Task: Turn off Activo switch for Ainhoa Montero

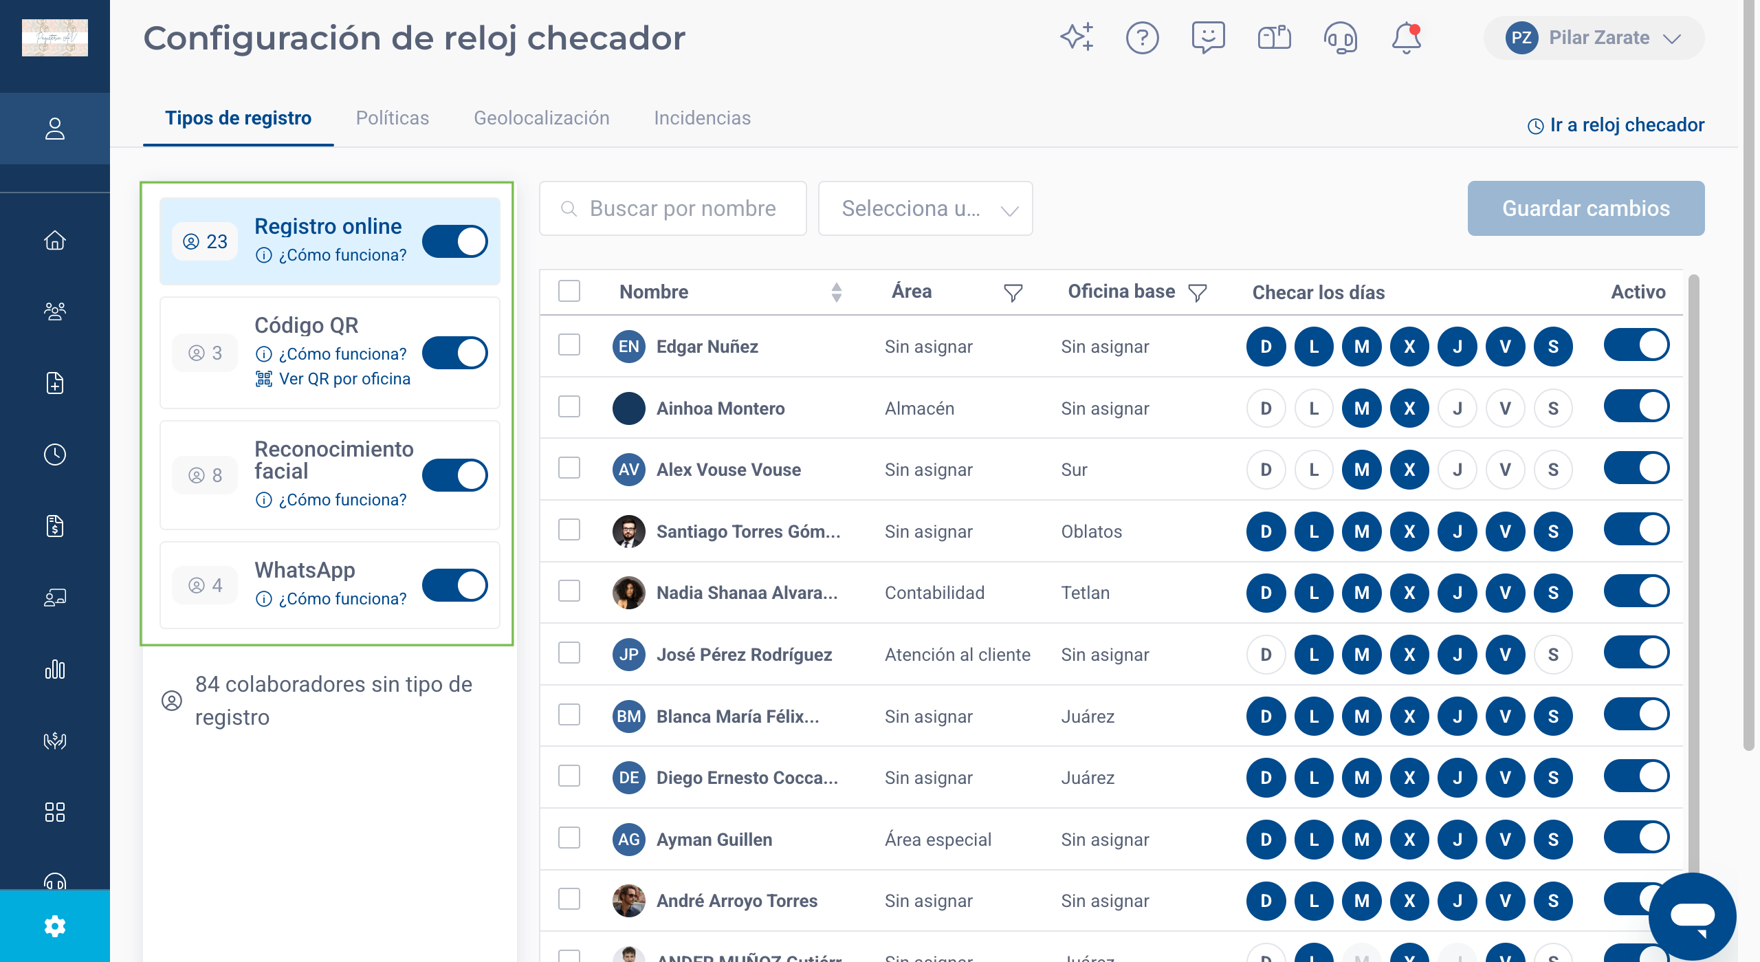Action: click(1636, 406)
